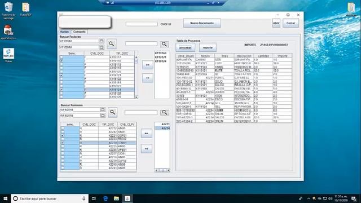Search invoices with the date-range magnifier button

(112, 44)
